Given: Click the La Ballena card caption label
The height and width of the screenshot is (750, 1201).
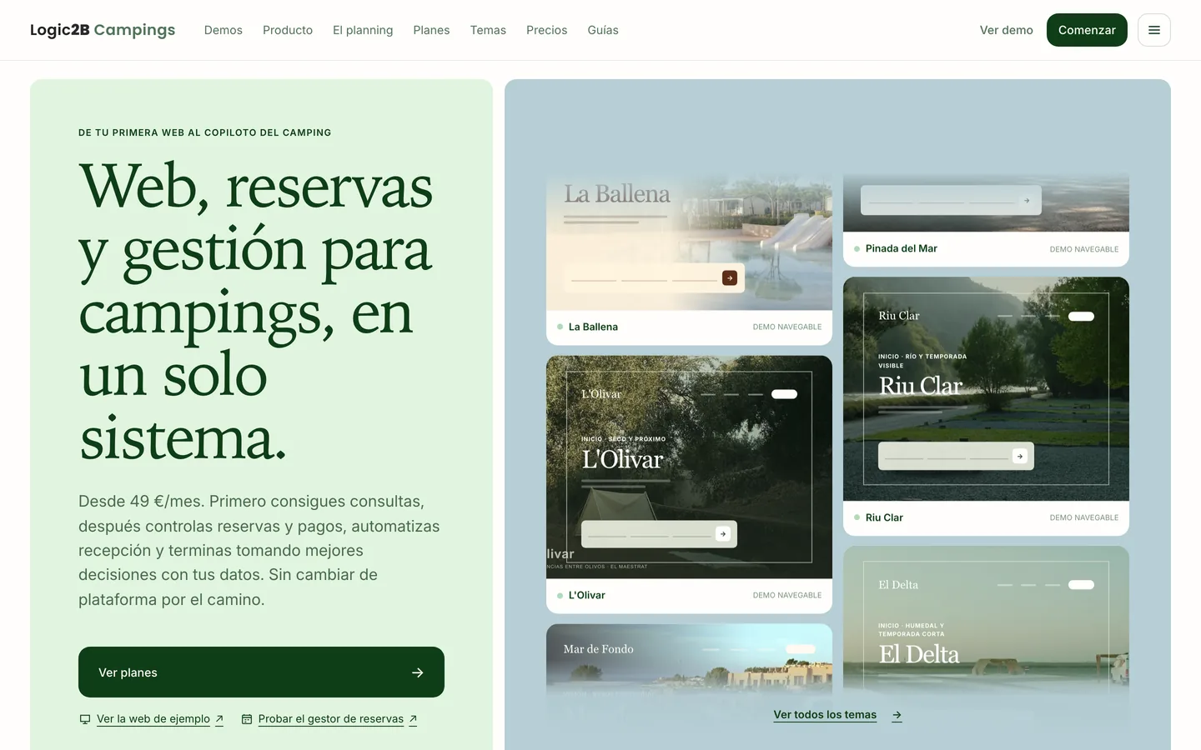Looking at the screenshot, I should click(x=593, y=327).
